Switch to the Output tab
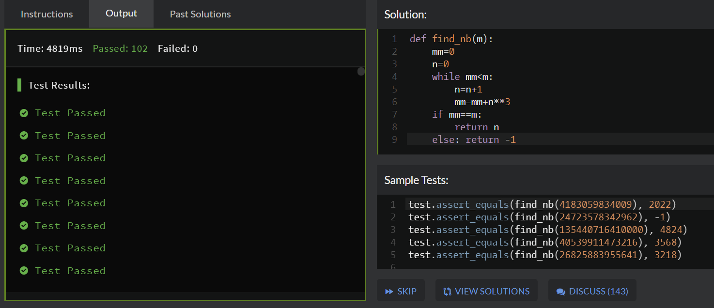Viewport: 714px width, 308px height. pos(121,14)
